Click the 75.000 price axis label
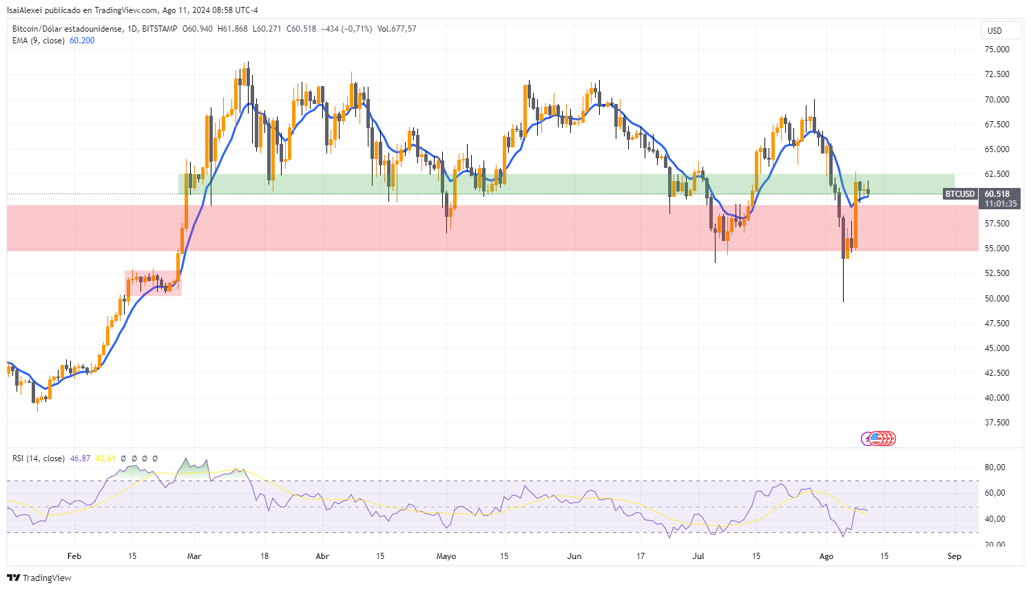Screen dimensions: 1031x590 [x=997, y=50]
